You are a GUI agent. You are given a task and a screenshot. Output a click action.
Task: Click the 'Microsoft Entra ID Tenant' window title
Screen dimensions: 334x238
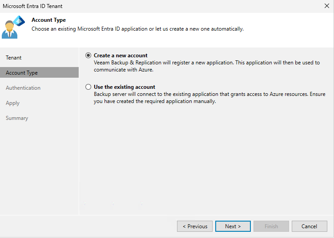[32, 6]
